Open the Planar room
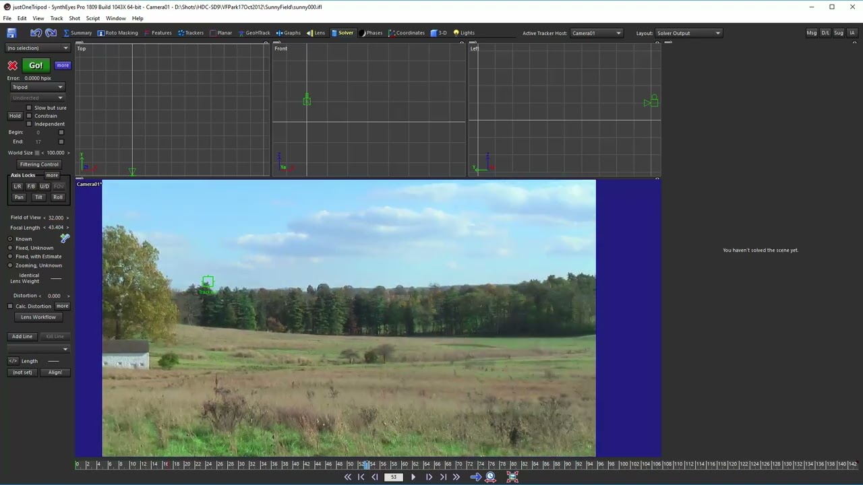 pos(220,32)
